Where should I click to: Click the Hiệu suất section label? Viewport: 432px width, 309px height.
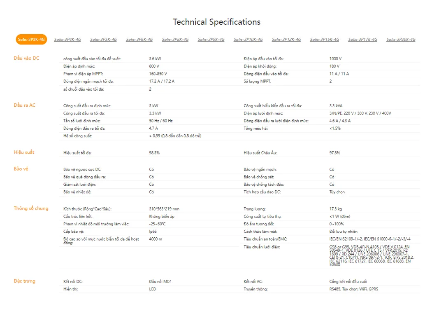coord(24,152)
